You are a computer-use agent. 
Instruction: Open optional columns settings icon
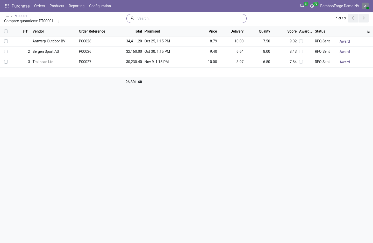(368, 31)
